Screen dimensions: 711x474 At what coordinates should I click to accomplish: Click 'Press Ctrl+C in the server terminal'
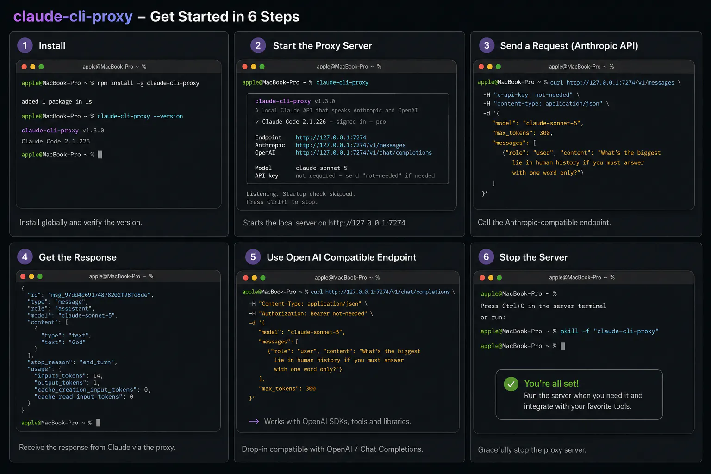tap(543, 306)
